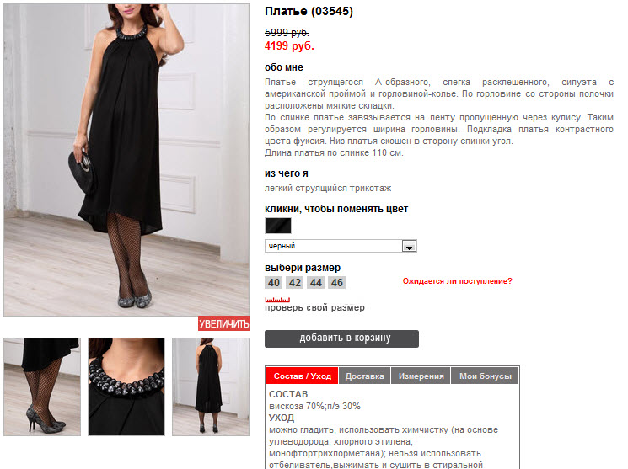Click the red ruler size-check icon
Screen dimensions: 628x469
277,300
